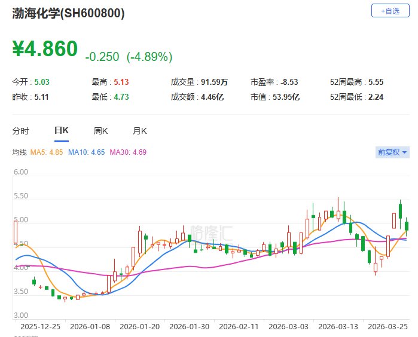The image size is (418, 337).
Task: Open the 周K weekly chart tab
Action: pyautogui.click(x=100, y=131)
